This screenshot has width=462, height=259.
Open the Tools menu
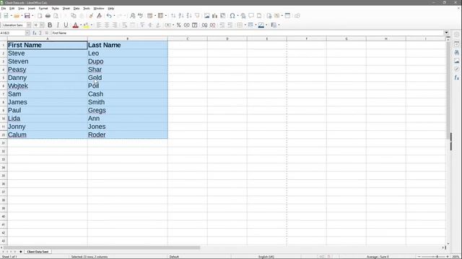(x=87, y=9)
